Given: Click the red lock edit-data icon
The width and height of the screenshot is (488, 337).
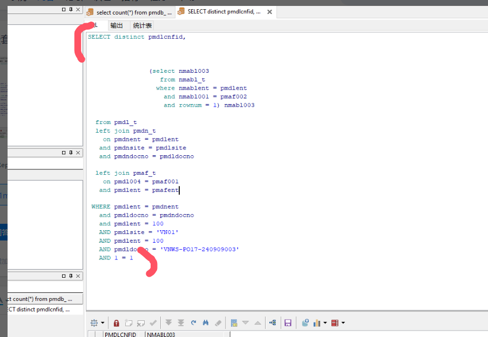Looking at the screenshot, I should [x=117, y=323].
